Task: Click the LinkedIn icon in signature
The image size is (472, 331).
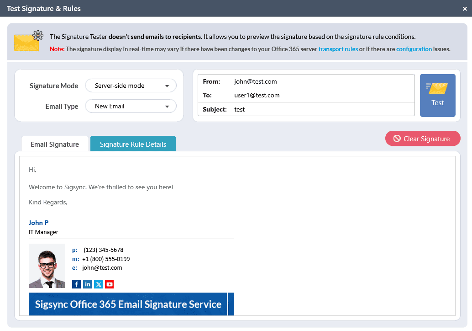Action: pyautogui.click(x=87, y=284)
